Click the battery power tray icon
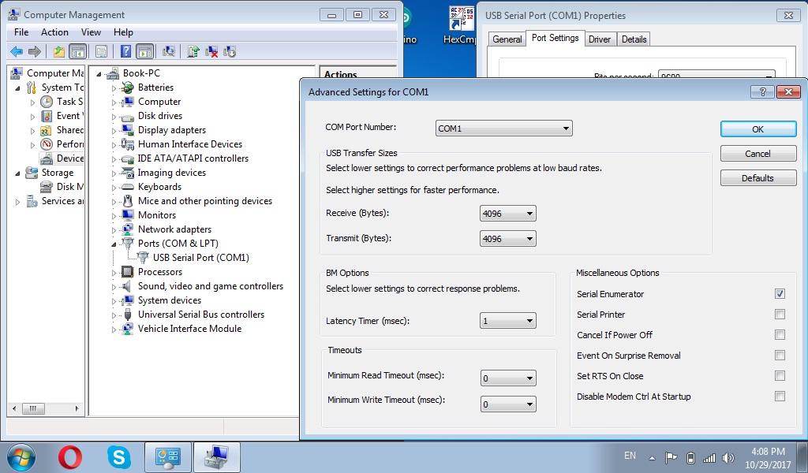This screenshot has width=808, height=473. [x=691, y=457]
